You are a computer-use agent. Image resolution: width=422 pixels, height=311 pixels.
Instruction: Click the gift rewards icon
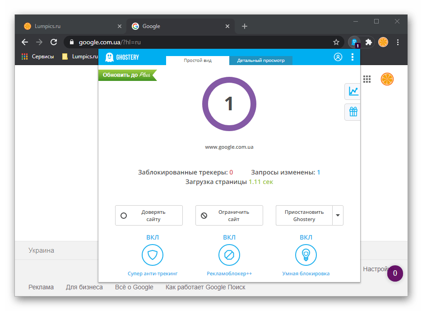point(353,112)
